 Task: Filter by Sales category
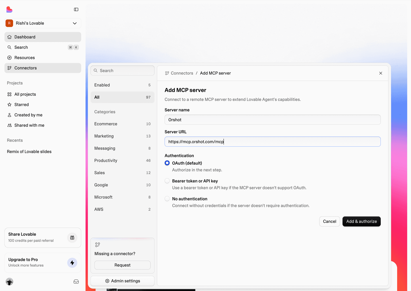(x=123, y=173)
